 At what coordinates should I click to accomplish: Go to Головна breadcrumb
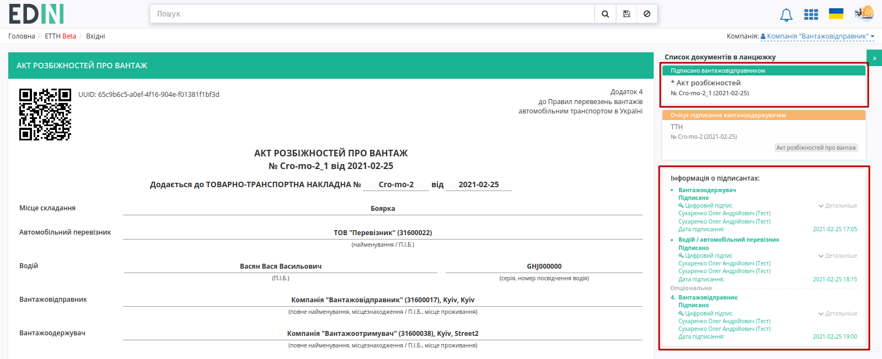[22, 36]
